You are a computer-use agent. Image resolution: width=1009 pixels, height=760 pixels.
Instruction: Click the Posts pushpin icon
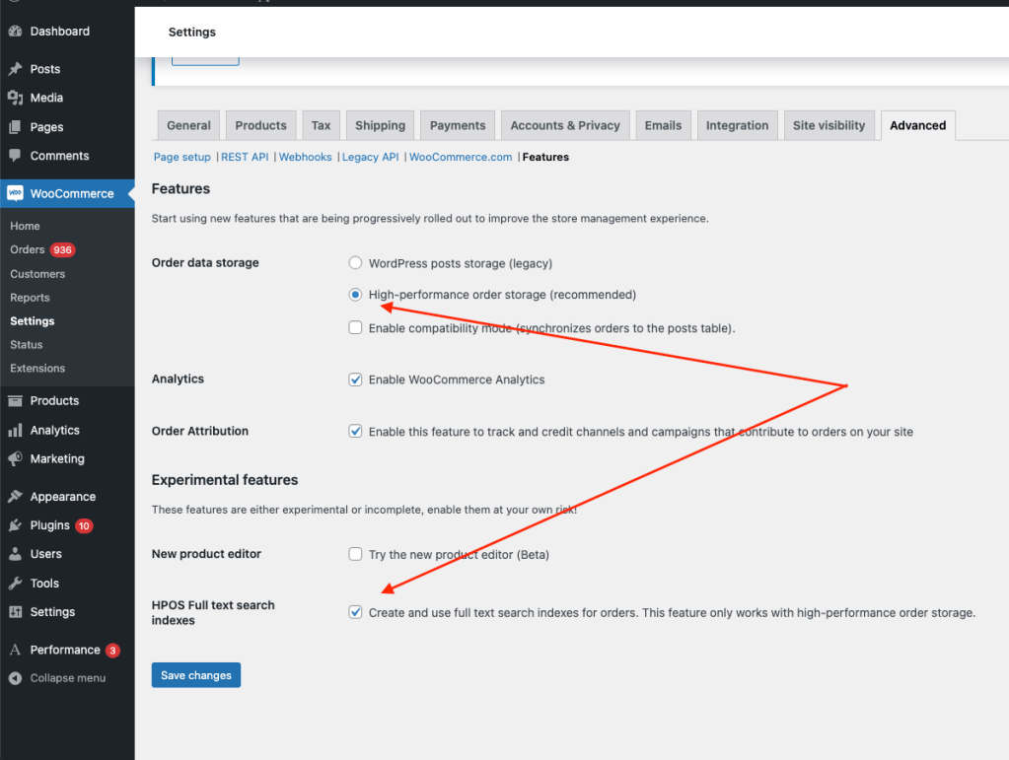pyautogui.click(x=15, y=69)
